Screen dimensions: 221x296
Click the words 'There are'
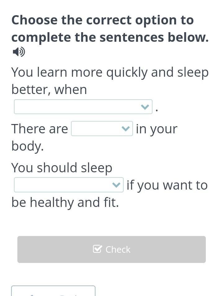point(40,129)
